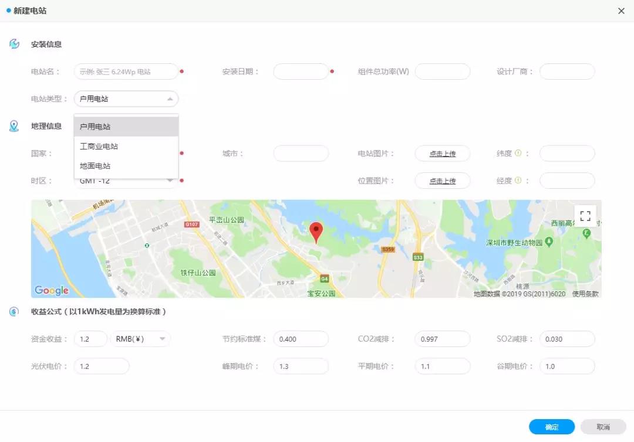Click the 收益公式 section icon
The width and height of the screenshot is (634, 442).
14,311
